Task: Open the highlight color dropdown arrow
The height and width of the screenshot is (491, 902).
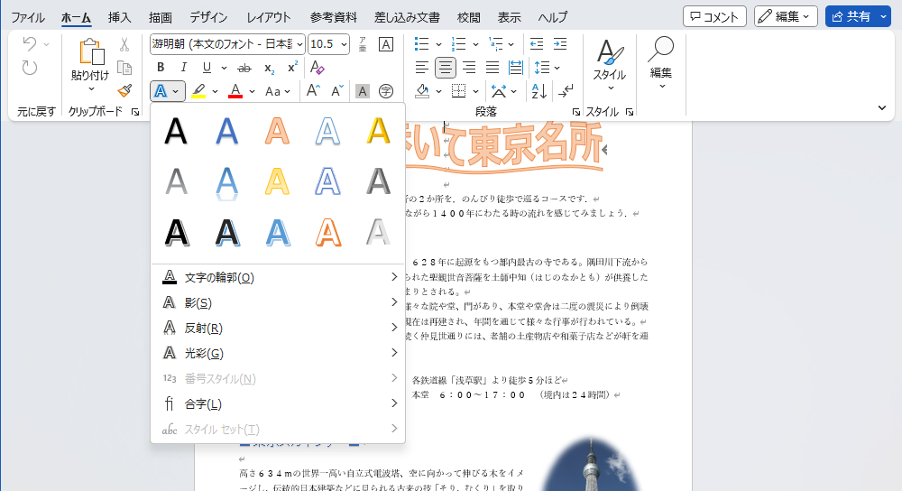Action: coord(216,91)
